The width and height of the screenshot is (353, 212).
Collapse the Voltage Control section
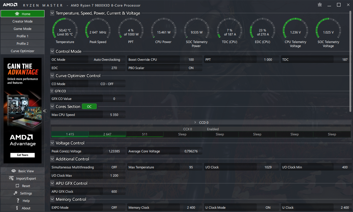point(52,143)
